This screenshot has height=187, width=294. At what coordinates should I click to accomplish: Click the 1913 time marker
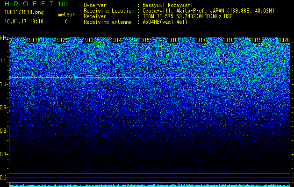tap(88, 40)
